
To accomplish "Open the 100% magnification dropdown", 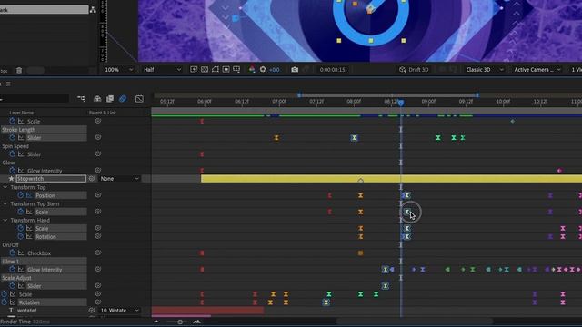I will pyautogui.click(x=119, y=70).
